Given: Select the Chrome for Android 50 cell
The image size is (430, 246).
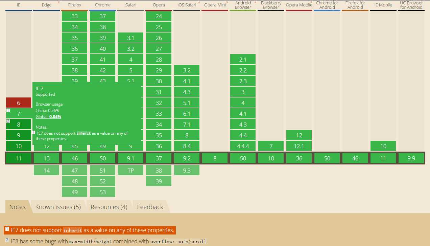Looking at the screenshot, I should pos(327,158).
